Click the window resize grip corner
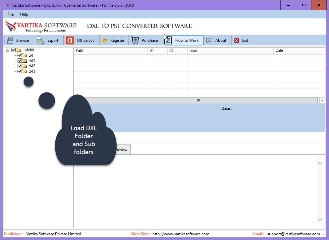The image size is (329, 240). [324, 236]
